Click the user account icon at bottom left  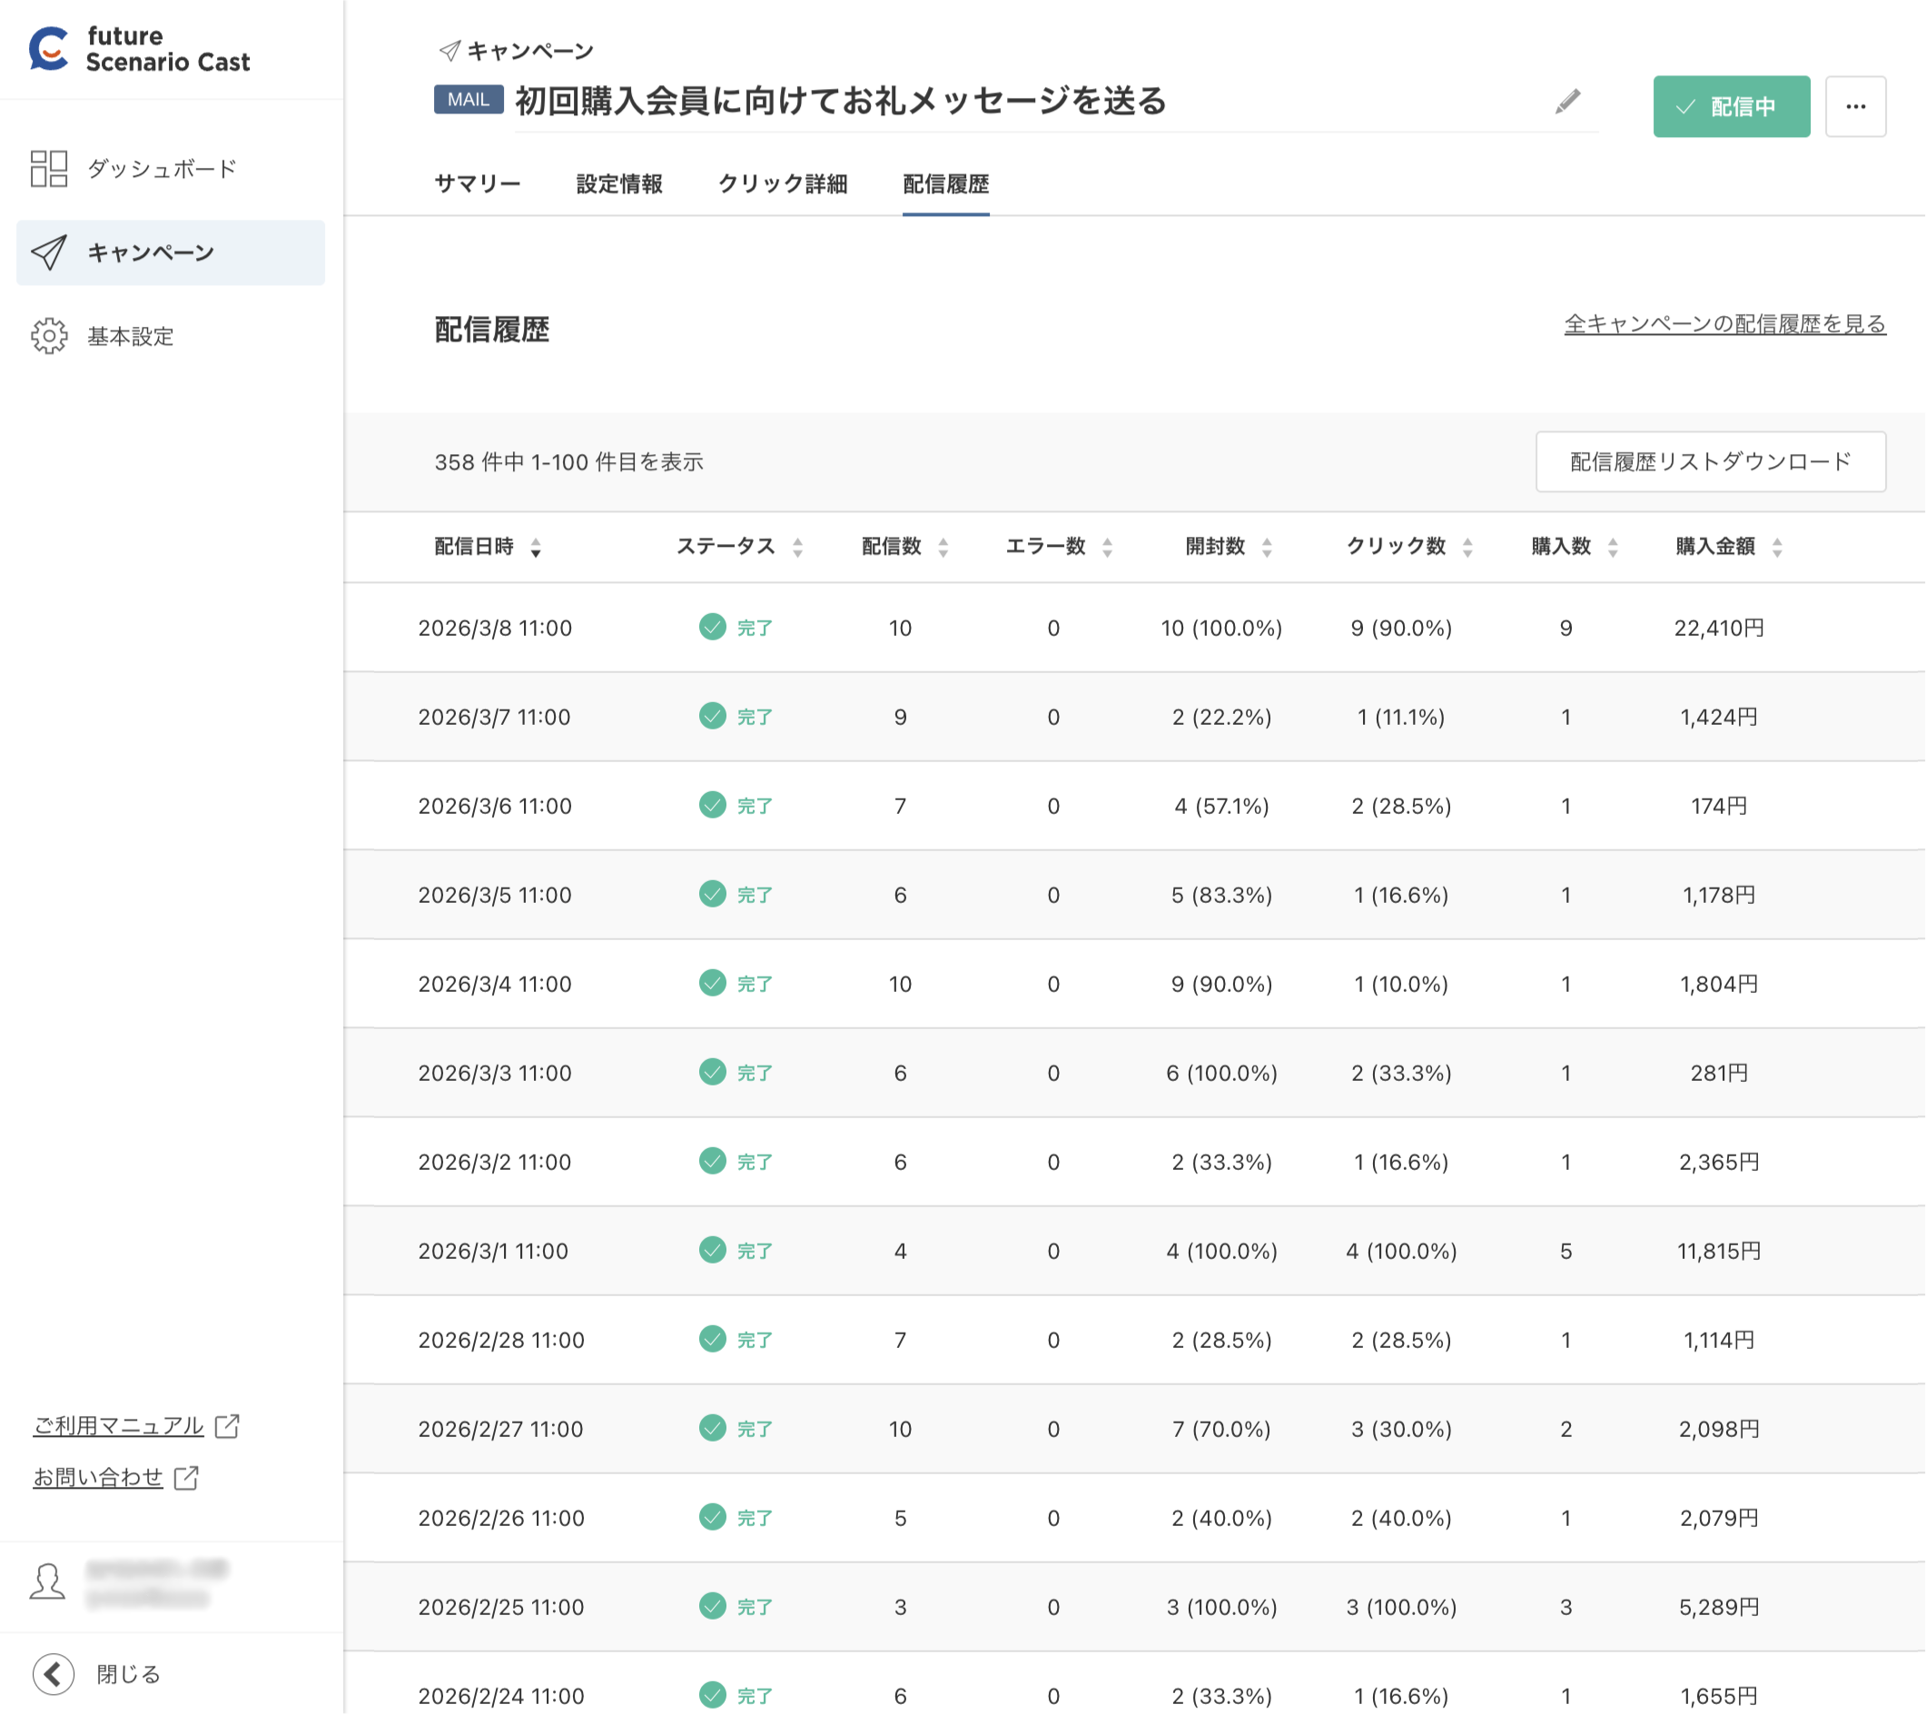click(x=49, y=1580)
